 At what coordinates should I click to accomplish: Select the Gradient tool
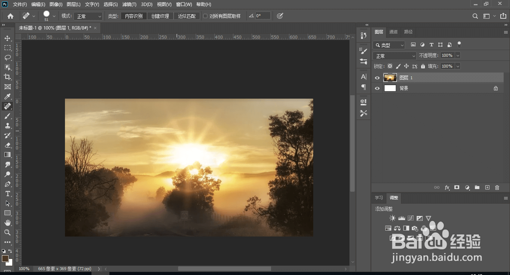click(x=7, y=155)
